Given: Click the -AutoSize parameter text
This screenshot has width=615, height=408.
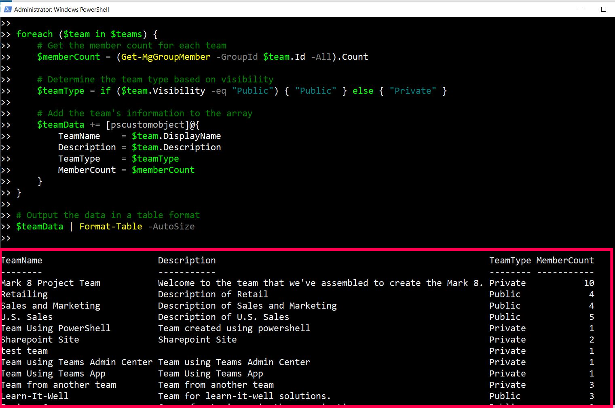Looking at the screenshot, I should [171, 227].
